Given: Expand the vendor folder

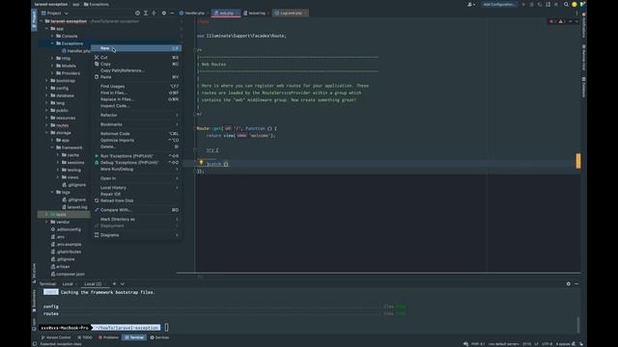Looking at the screenshot, I should pyautogui.click(x=47, y=222).
